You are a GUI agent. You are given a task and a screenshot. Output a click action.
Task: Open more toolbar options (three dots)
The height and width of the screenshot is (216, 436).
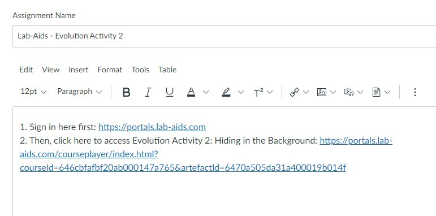point(415,92)
